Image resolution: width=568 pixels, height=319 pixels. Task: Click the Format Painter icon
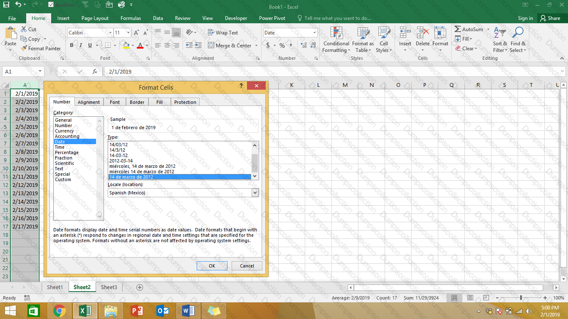tap(24, 49)
